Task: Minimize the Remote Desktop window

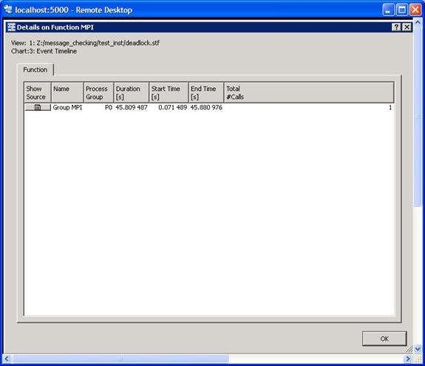Action: (388, 10)
